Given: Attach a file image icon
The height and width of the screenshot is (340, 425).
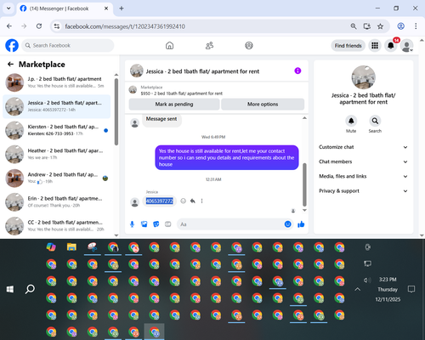Looking at the screenshot, I should click(x=144, y=224).
